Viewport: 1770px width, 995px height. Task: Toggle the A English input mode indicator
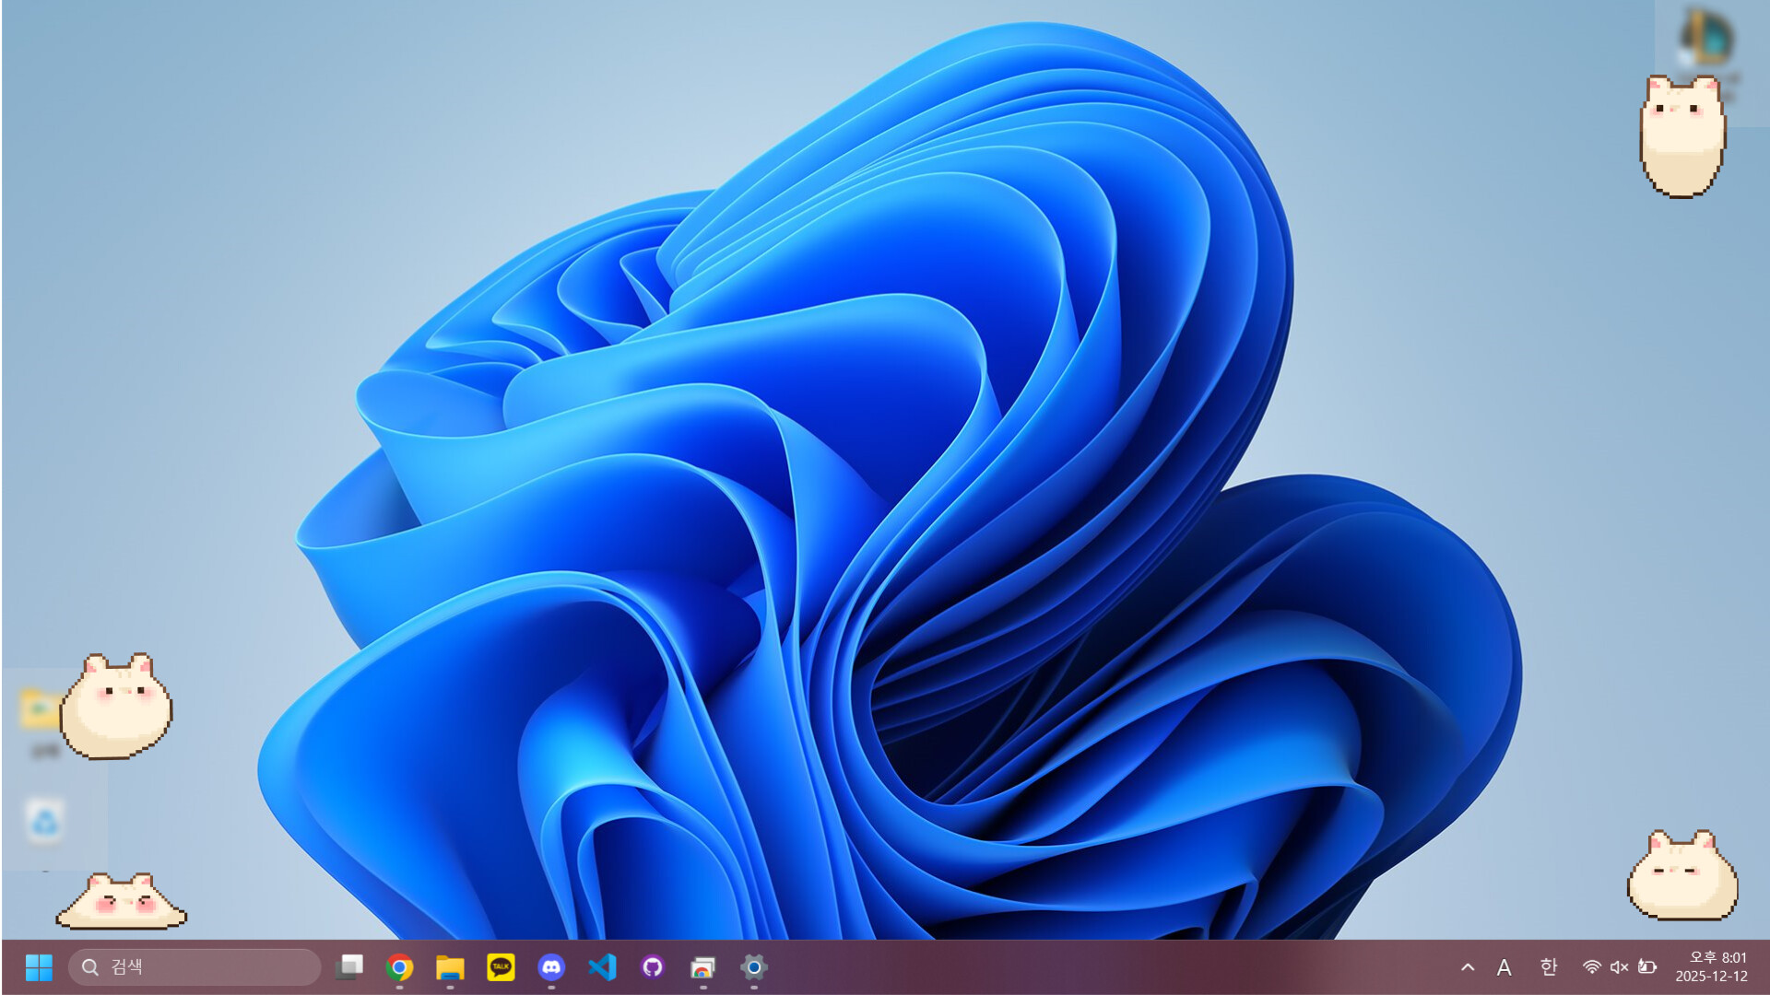pyautogui.click(x=1504, y=967)
